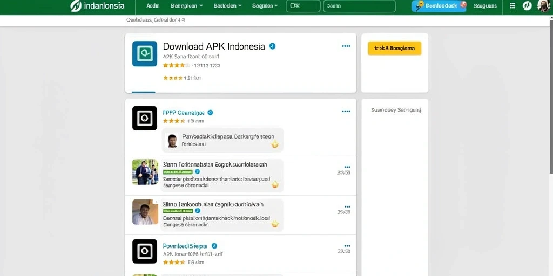This screenshot has width=553, height=276.
Task: Focus the small search box in header
Action: pyautogui.click(x=303, y=6)
